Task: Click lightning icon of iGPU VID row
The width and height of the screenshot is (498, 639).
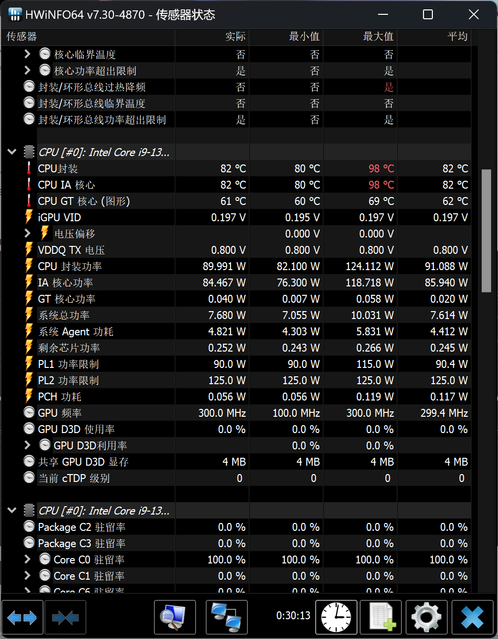Action: pos(29,217)
